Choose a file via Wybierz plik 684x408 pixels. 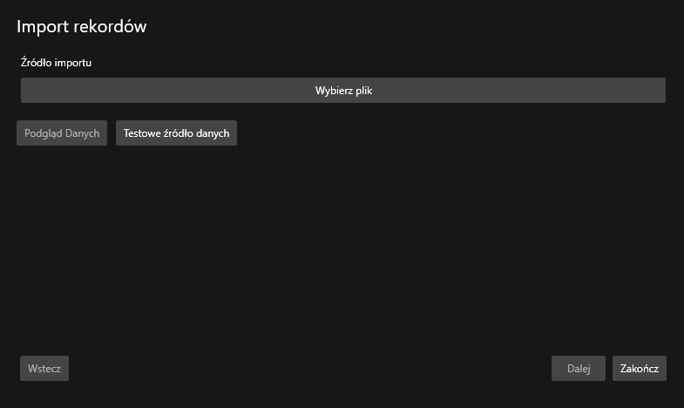(343, 91)
